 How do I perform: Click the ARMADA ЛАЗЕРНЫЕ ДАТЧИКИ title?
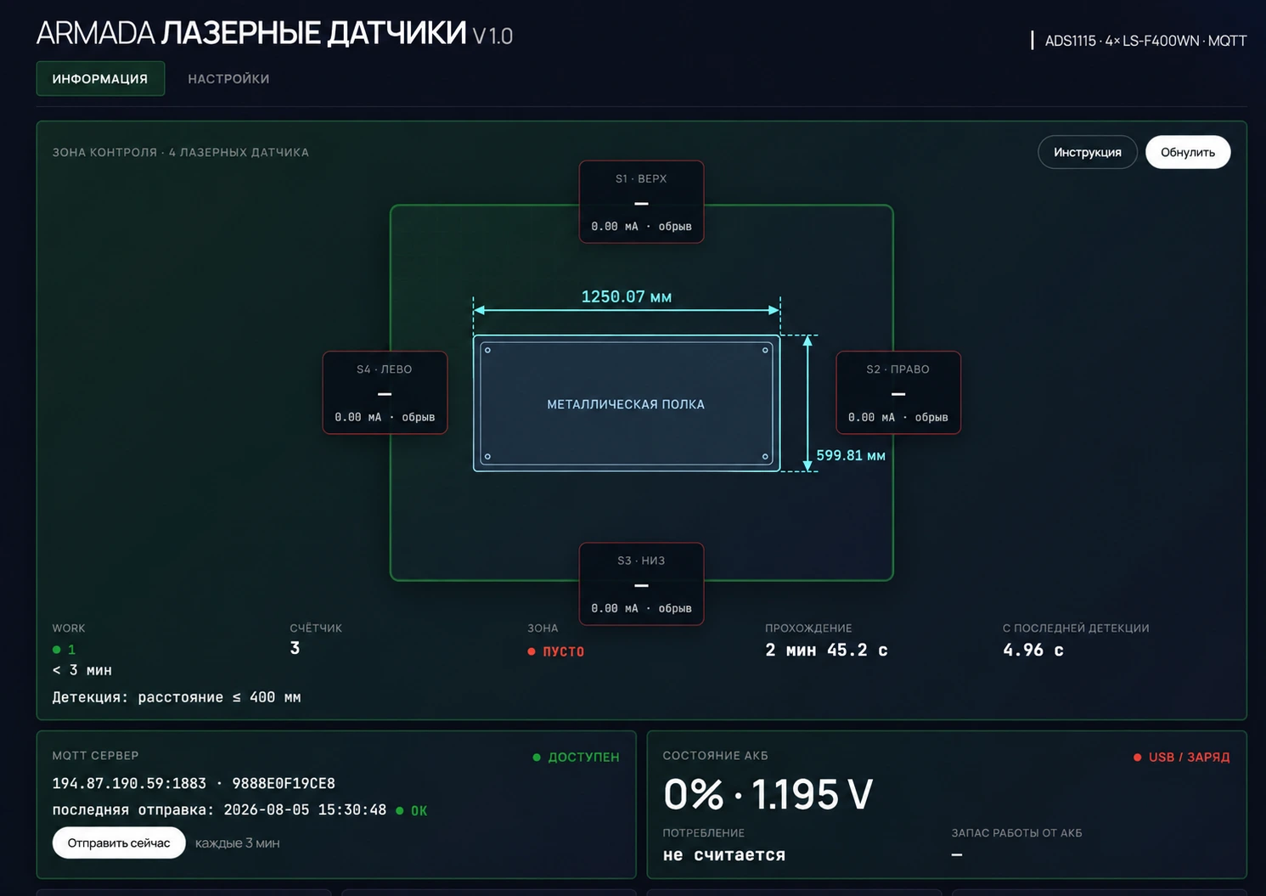pos(251,33)
